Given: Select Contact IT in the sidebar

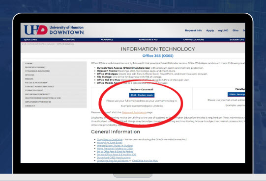Looking at the screenshot, I should 30,106.
